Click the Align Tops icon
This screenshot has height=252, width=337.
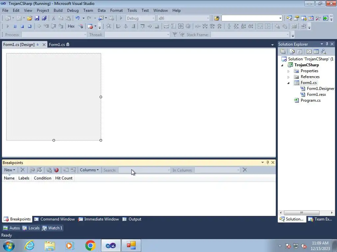[x=143, y=26]
